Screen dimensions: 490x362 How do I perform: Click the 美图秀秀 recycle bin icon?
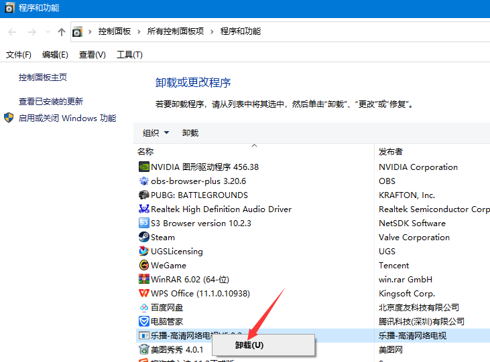point(143,349)
